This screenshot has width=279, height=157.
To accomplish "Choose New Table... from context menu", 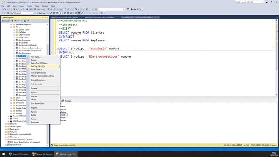I will (x=43, y=57).
